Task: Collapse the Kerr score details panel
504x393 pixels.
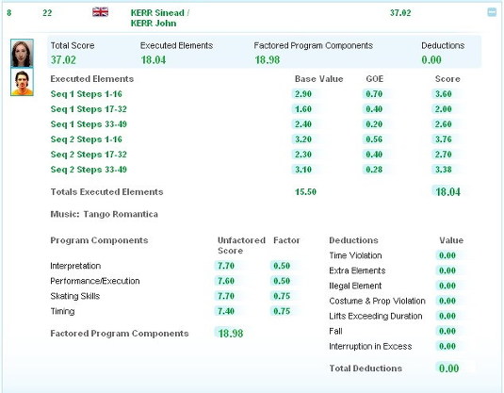Action: click(492, 12)
